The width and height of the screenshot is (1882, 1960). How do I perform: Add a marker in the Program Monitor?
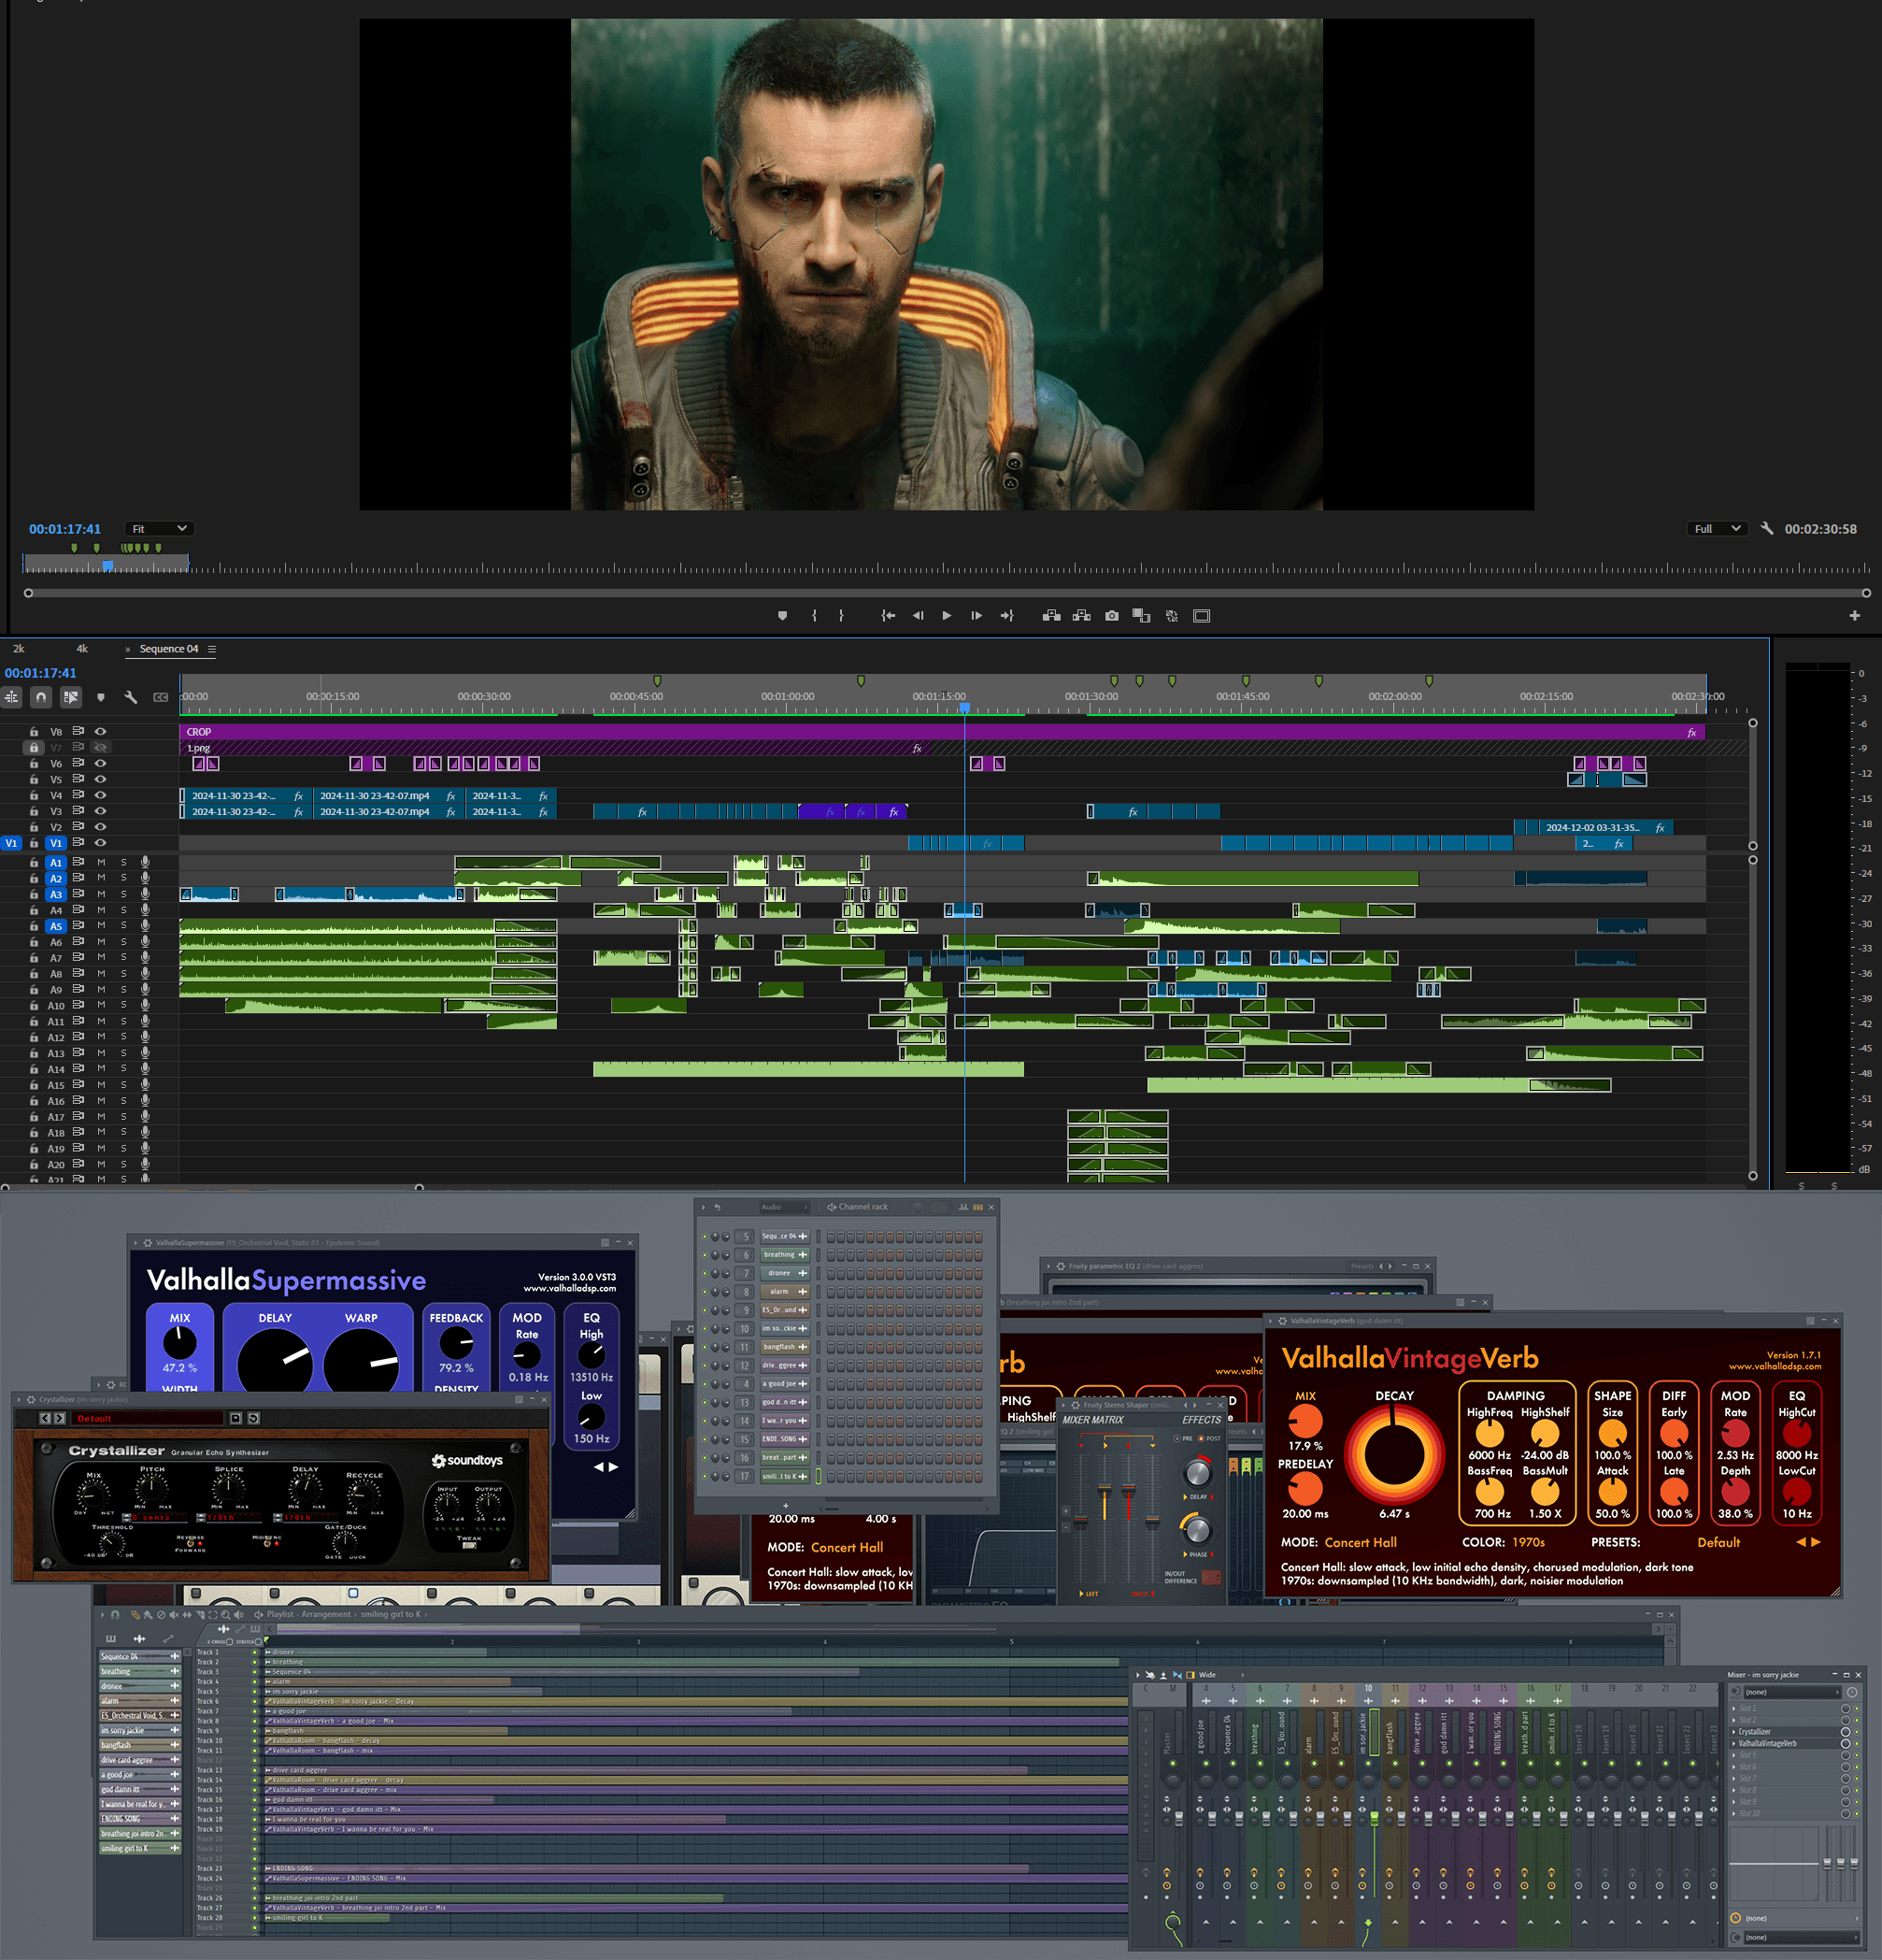point(782,616)
